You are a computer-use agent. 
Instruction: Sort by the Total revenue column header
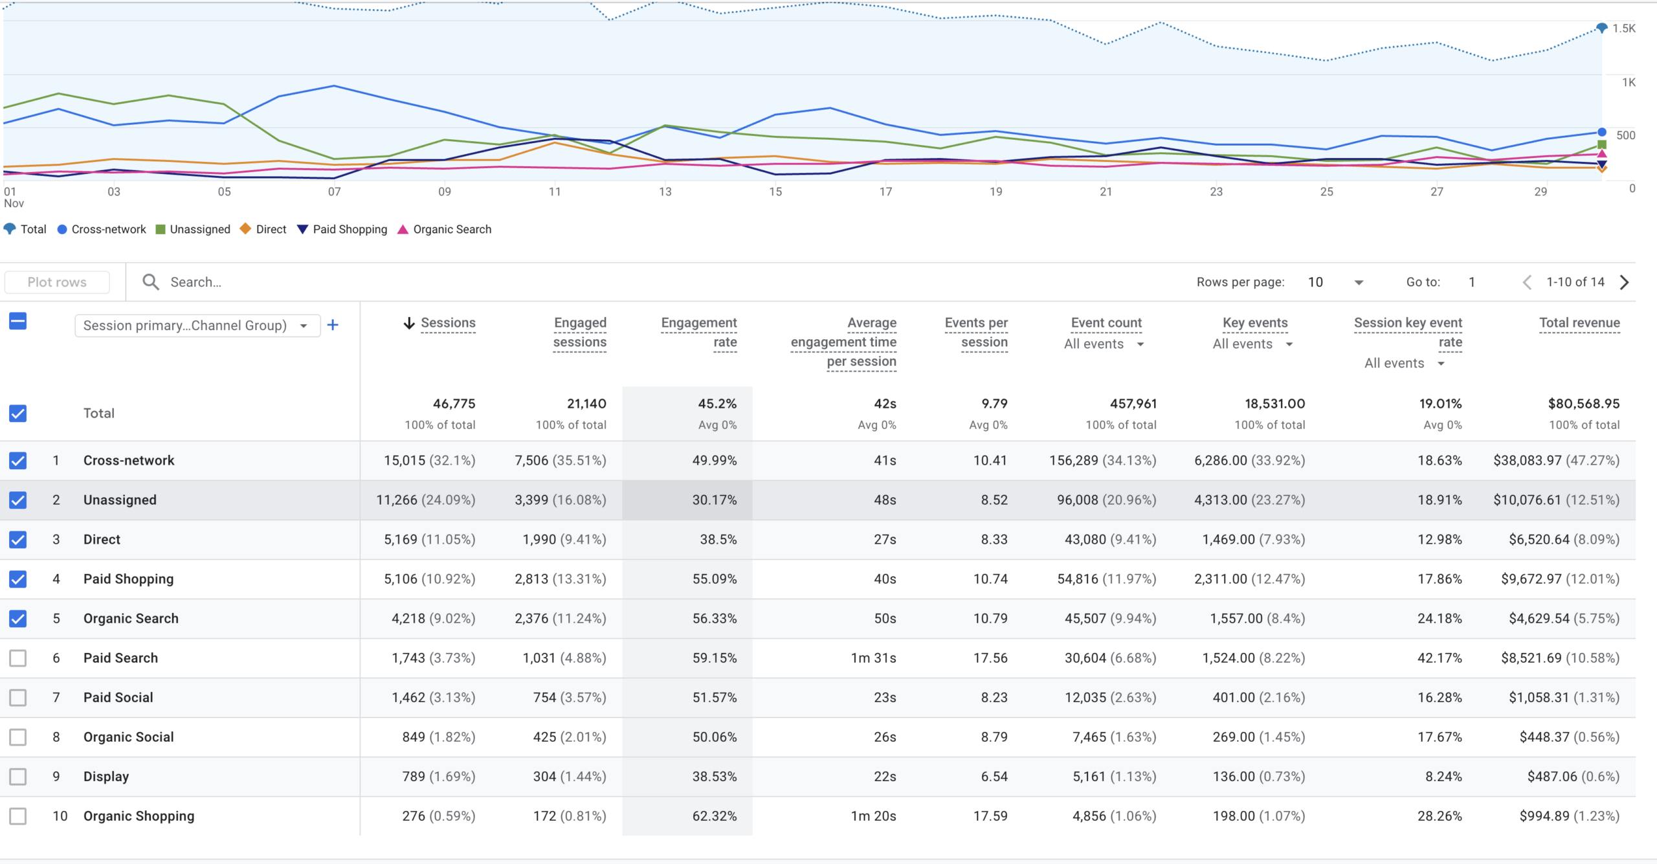click(1579, 322)
